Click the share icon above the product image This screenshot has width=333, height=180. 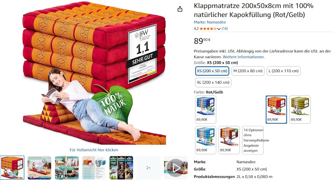pyautogui.click(x=180, y=9)
